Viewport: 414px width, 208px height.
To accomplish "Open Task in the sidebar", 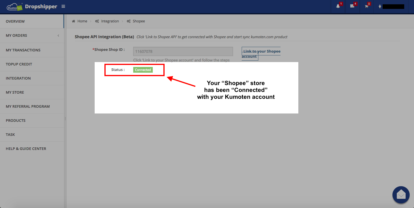I will pyautogui.click(x=32, y=134).
